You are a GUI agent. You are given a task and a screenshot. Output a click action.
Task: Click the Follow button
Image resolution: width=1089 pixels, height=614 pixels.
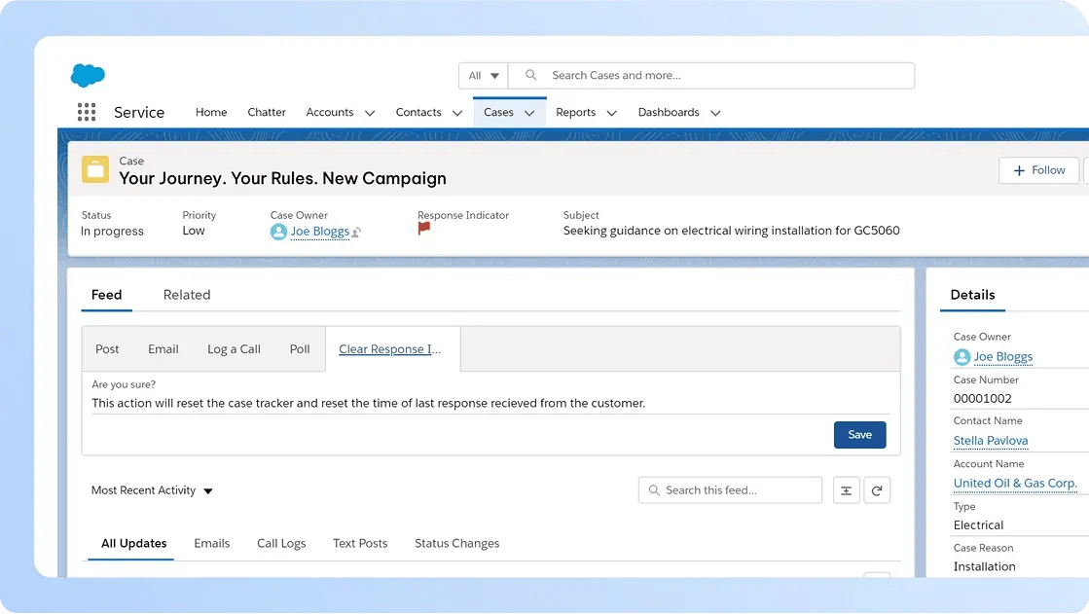coord(1038,169)
